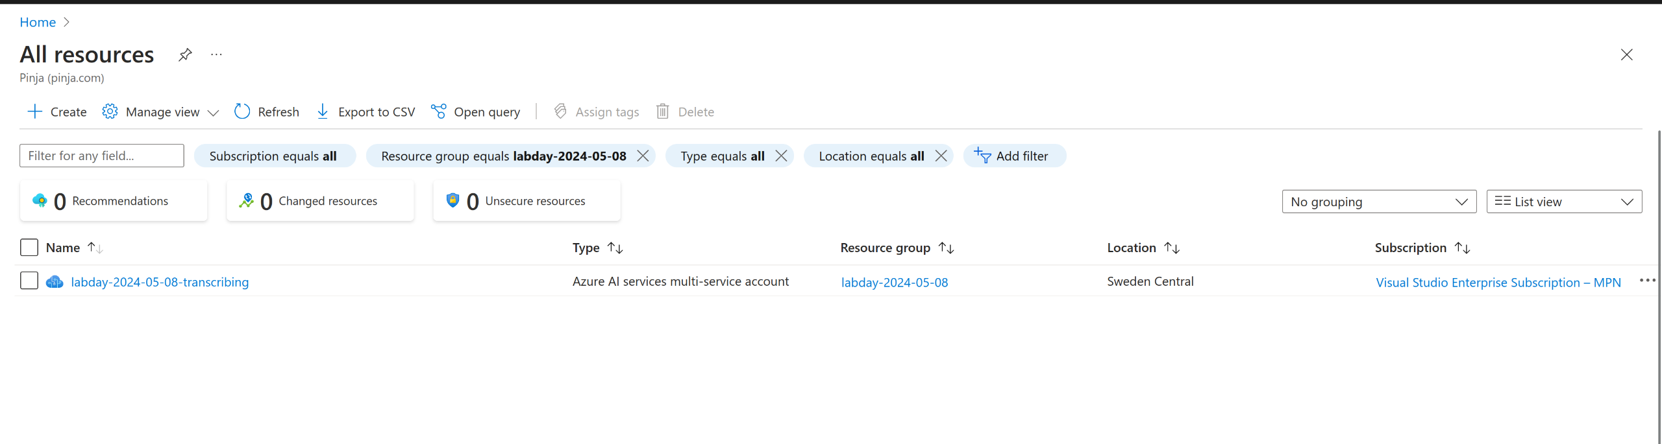Remove the Type equals all filter

pyautogui.click(x=781, y=156)
